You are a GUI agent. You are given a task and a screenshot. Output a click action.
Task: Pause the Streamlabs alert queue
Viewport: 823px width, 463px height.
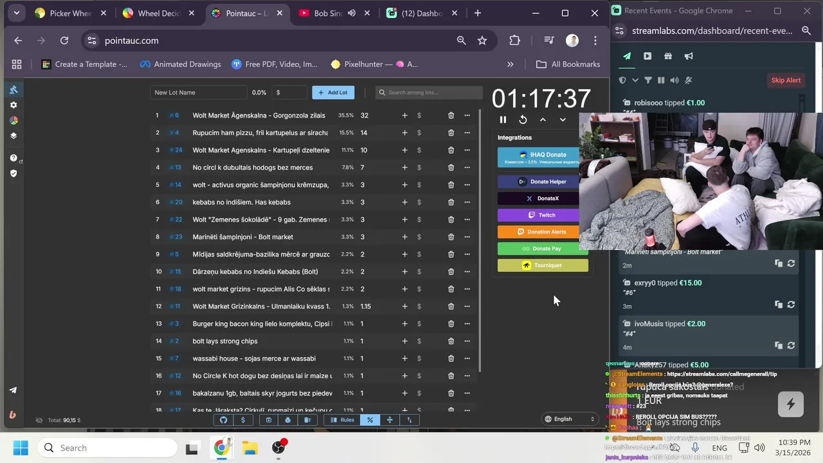click(661, 80)
